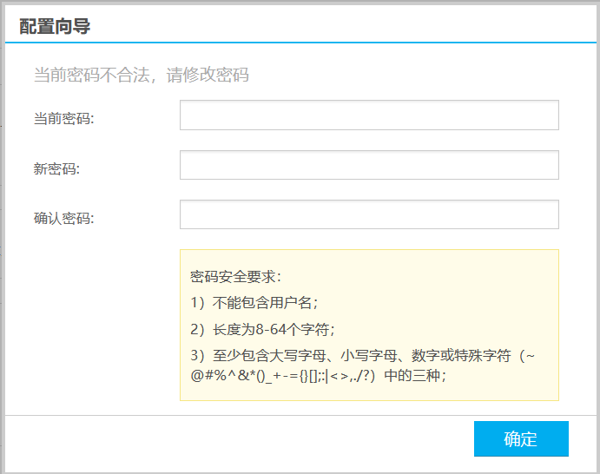This screenshot has height=474, width=600.
Task: Click rule 2 长度为8-64个字符
Action: tap(263, 329)
